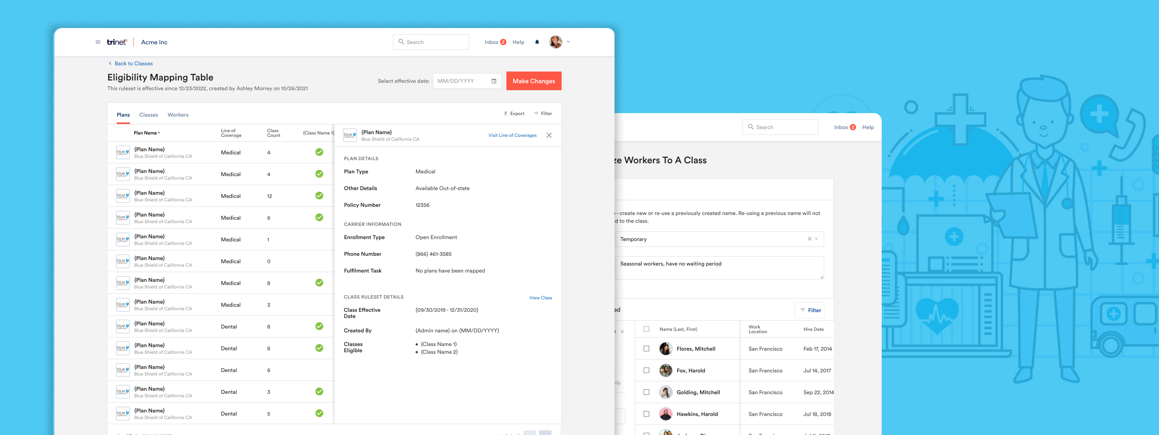The width and height of the screenshot is (1159, 435).
Task: Close the plan details panel
Action: [x=549, y=135]
